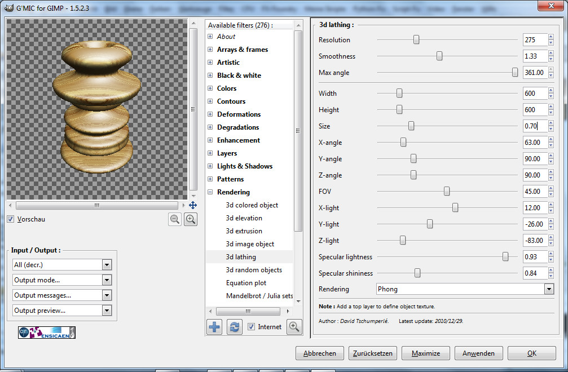Select the 3d random objects filter
568x372 pixels.
pyautogui.click(x=254, y=270)
